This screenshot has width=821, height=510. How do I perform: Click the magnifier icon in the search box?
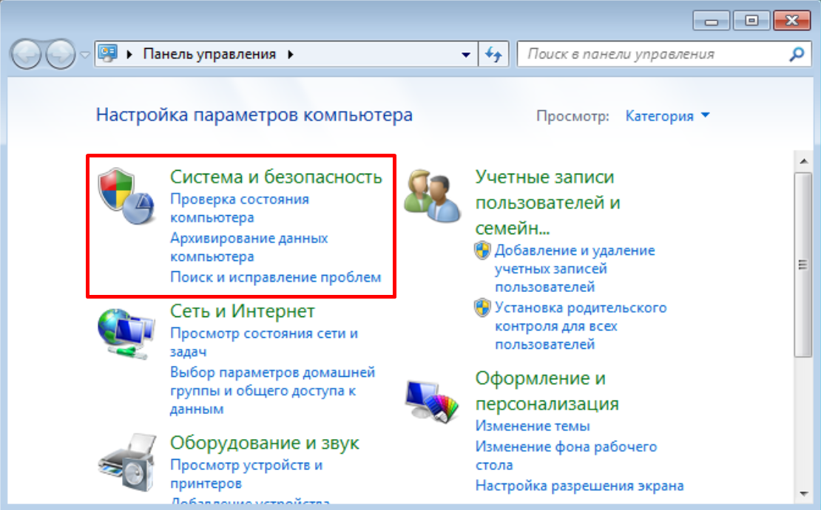pyautogui.click(x=796, y=55)
